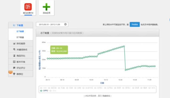Click the green plus 添加应用 icon

(46, 7)
